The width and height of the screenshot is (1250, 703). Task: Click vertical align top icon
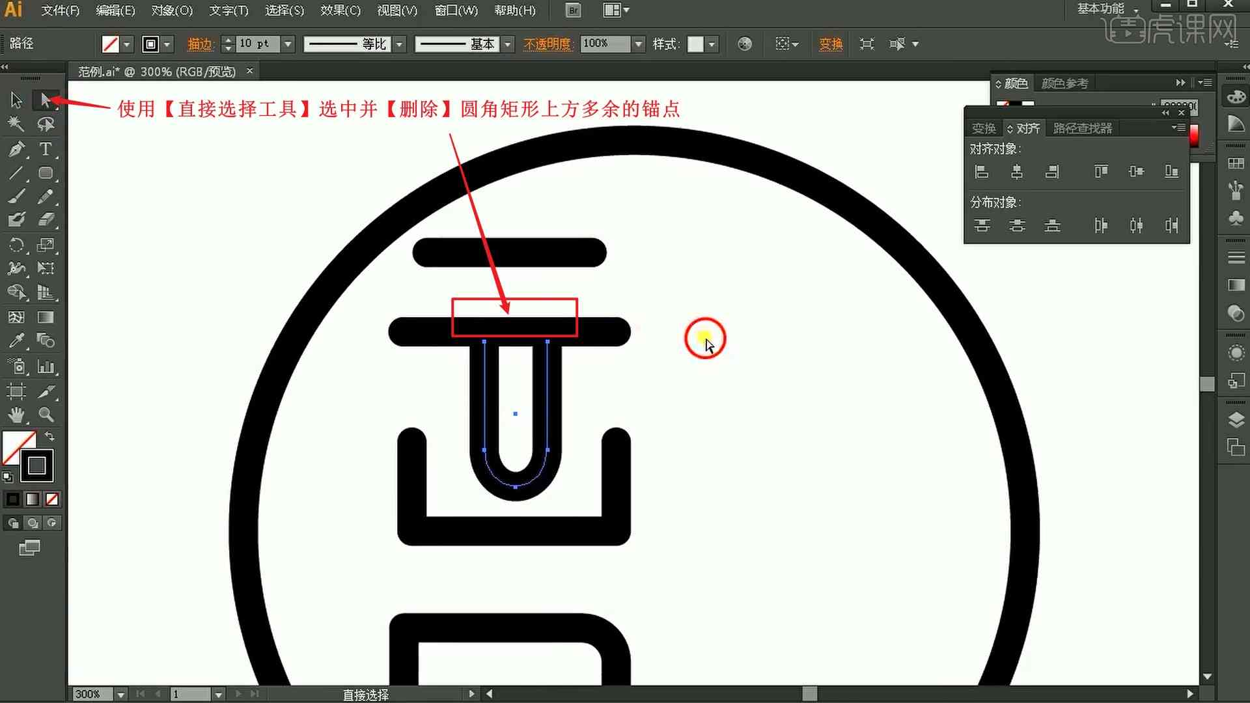click(1101, 172)
